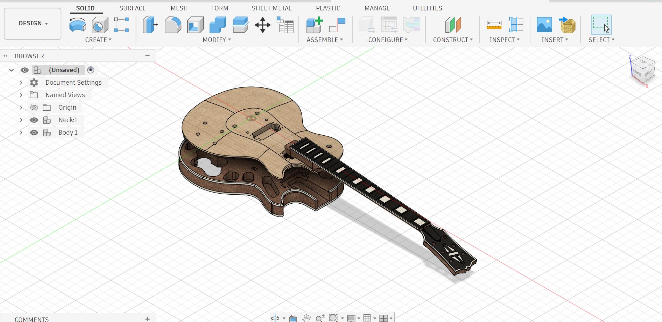Expand the Origin folder
This screenshot has width=662, height=322.
[21, 108]
